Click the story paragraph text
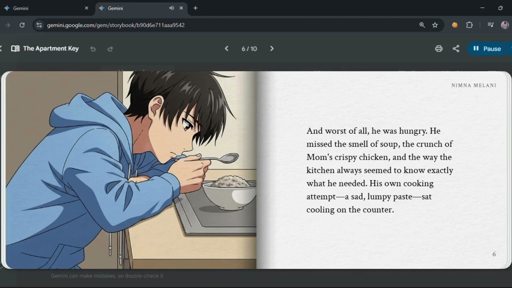Screen dimensions: 512x288 (x=380, y=170)
